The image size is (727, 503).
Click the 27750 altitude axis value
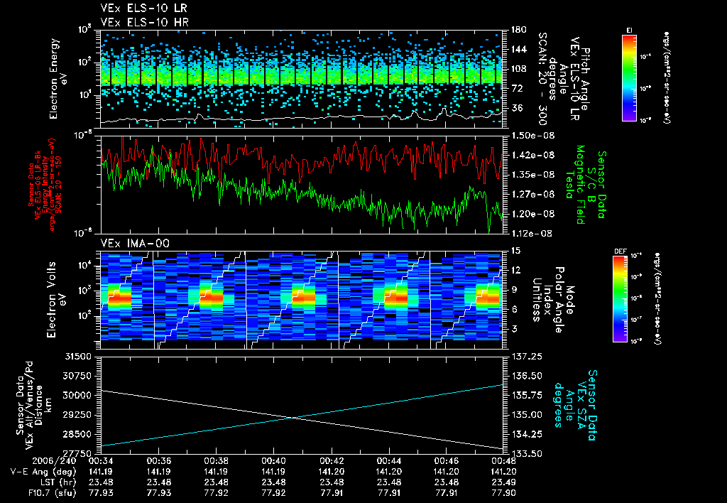(x=77, y=453)
